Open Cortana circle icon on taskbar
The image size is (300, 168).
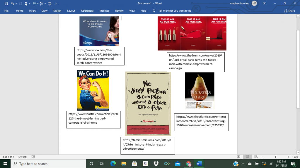(91, 164)
